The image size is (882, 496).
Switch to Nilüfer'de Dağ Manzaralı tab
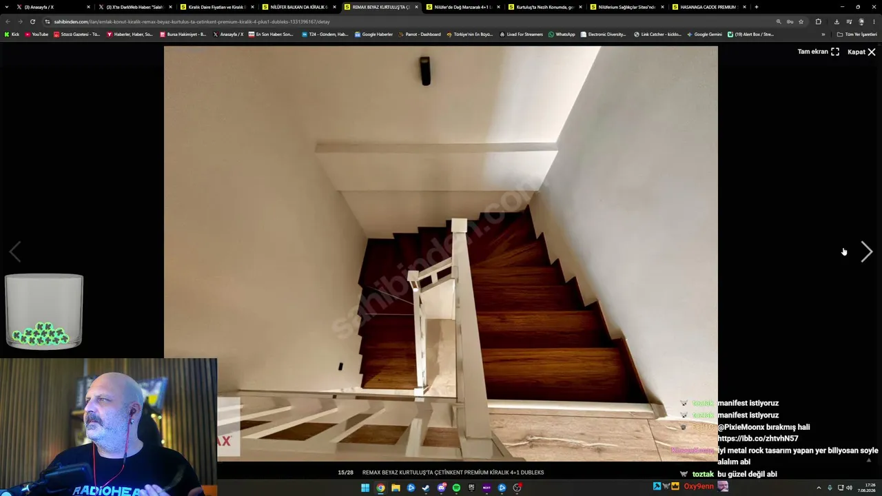click(x=462, y=7)
